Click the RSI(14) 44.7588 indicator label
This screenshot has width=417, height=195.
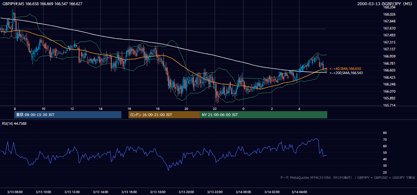tap(14, 123)
